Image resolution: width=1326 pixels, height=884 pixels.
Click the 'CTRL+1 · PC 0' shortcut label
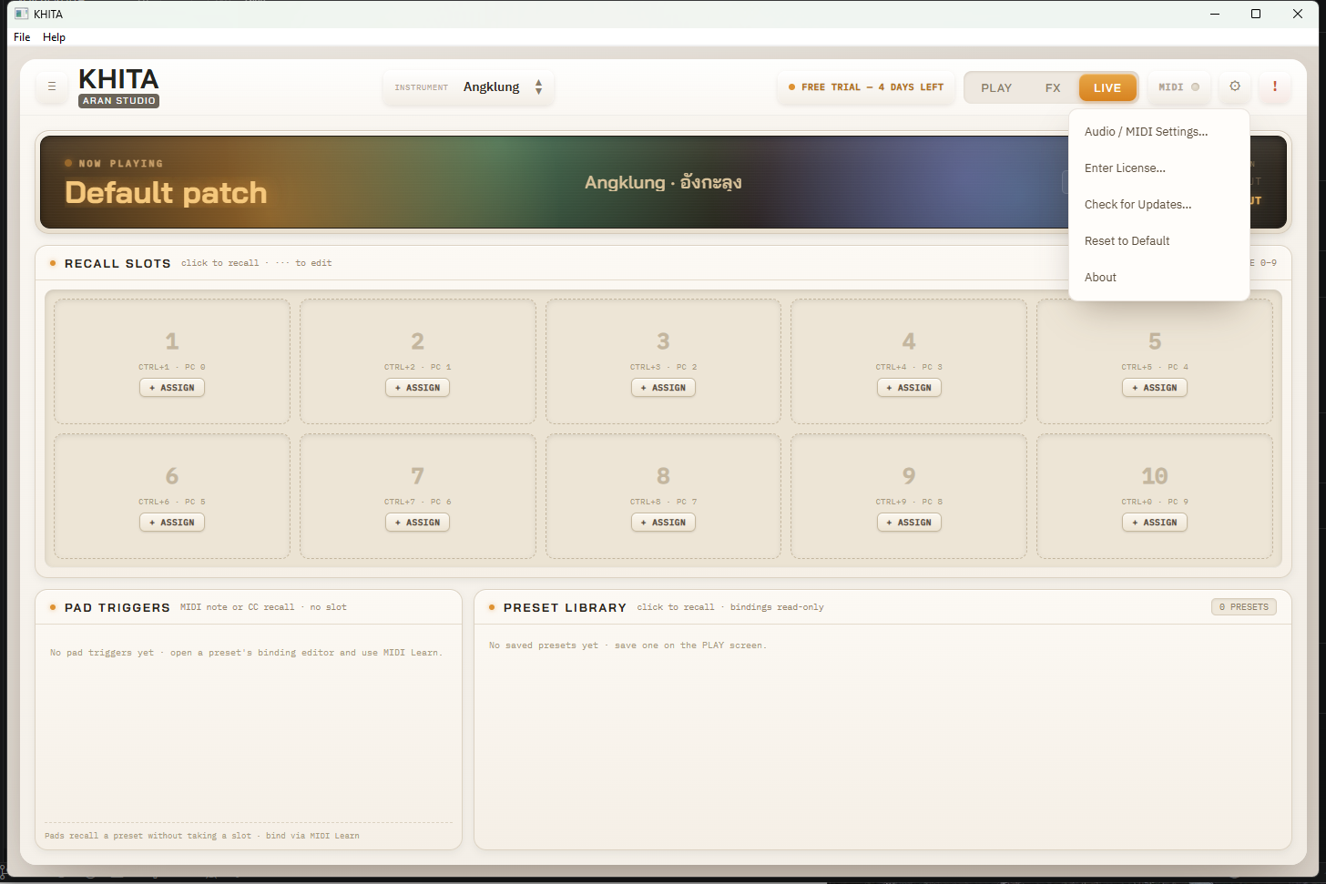click(x=172, y=367)
